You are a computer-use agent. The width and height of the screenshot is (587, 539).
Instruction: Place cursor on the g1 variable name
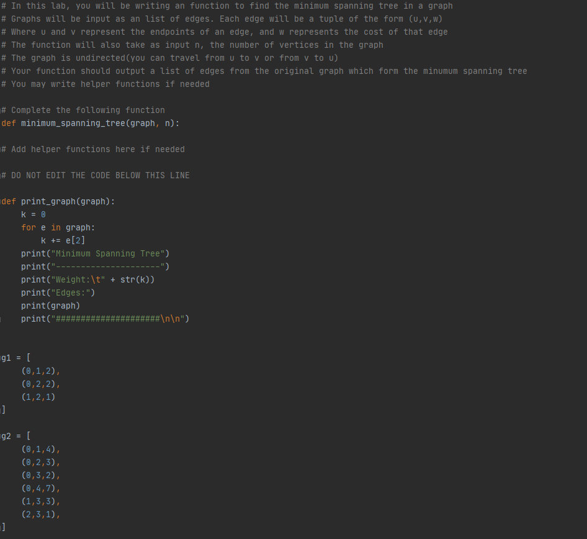(5, 357)
